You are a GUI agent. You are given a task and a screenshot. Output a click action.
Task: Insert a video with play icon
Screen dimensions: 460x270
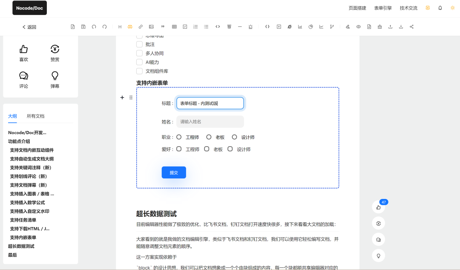(279, 27)
